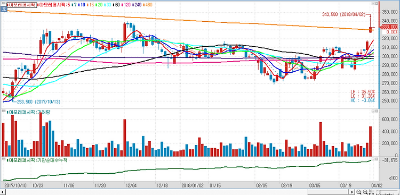Select the 120-day moving average legend
This screenshot has width=400, height=195.
[x=126, y=5]
